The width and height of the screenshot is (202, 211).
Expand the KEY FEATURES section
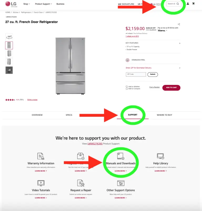180,43
